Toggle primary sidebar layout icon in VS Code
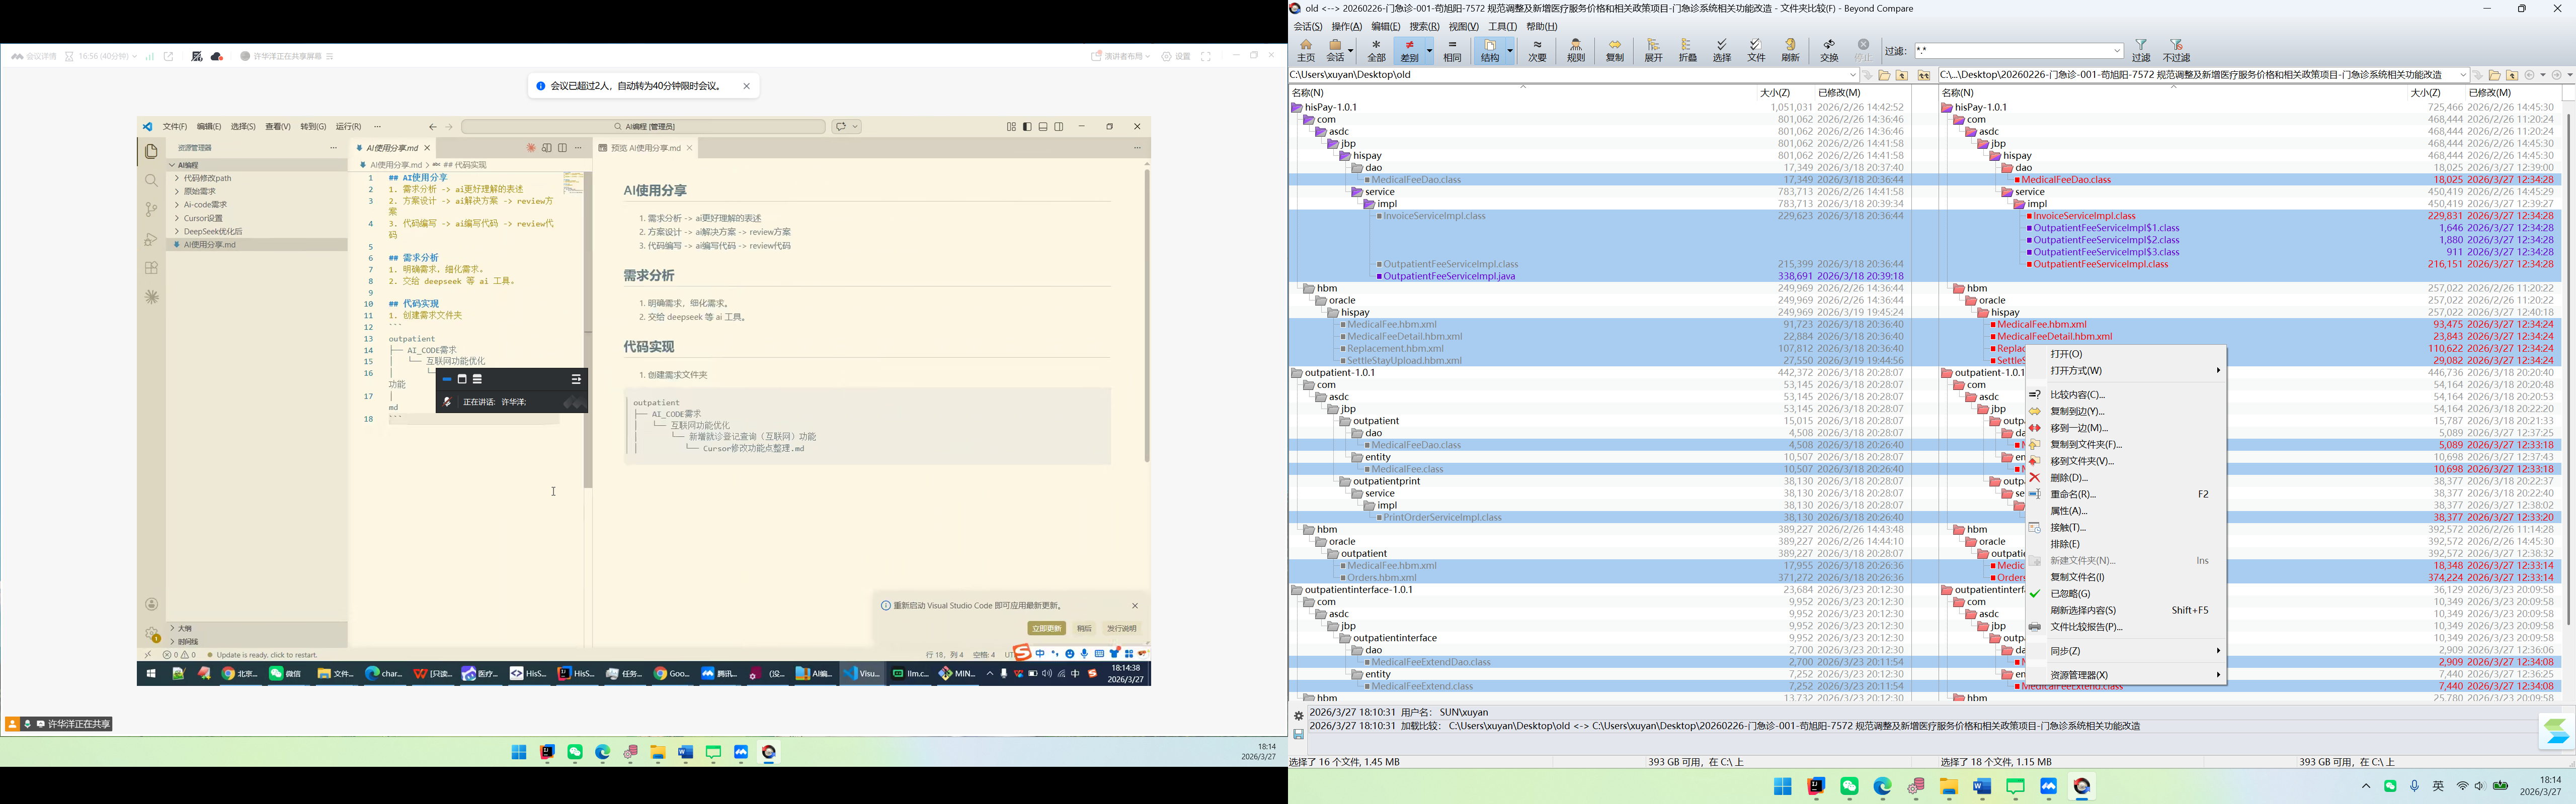Screen dimensions: 2576x804 click(1027, 127)
